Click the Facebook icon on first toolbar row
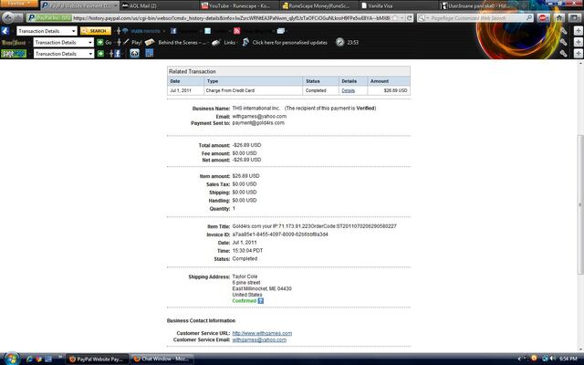 click(x=173, y=31)
